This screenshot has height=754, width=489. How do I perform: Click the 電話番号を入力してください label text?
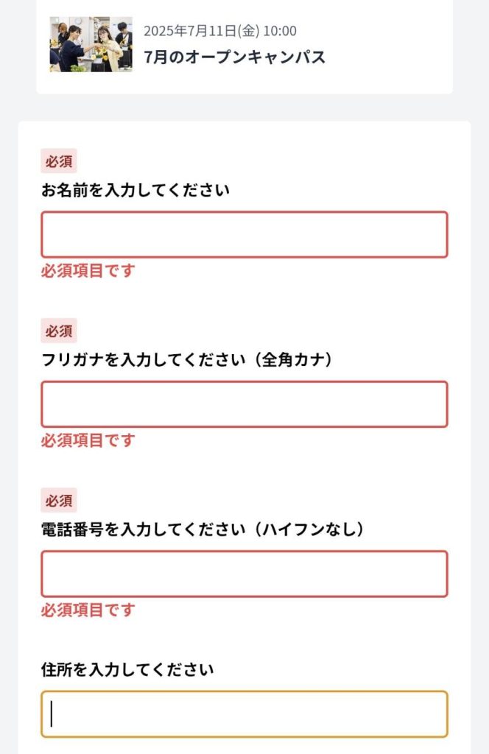pos(144,529)
